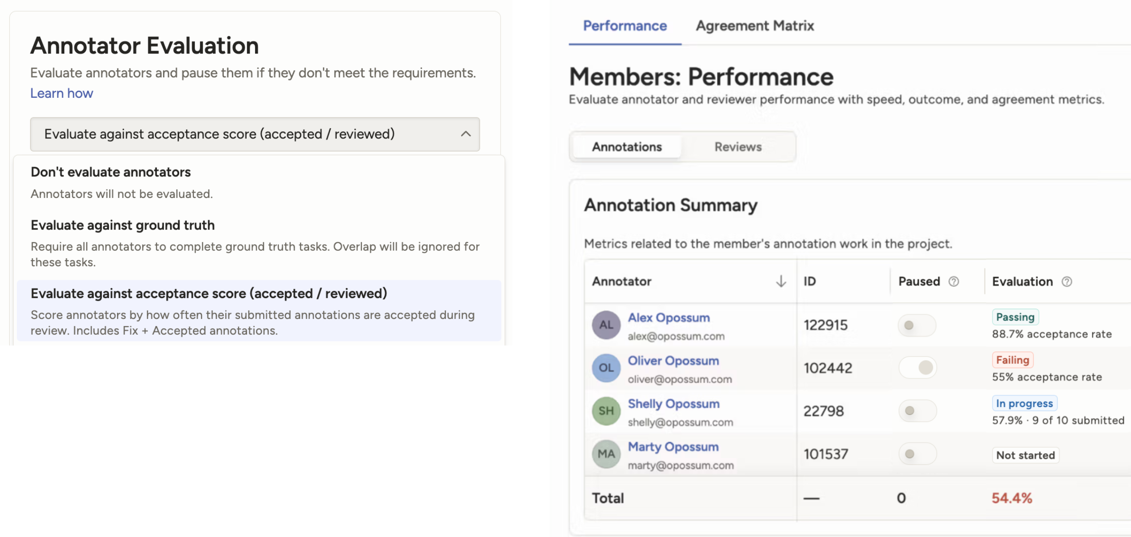Click the Annotator Evaluation heading
The width and height of the screenshot is (1131, 537).
144,46
